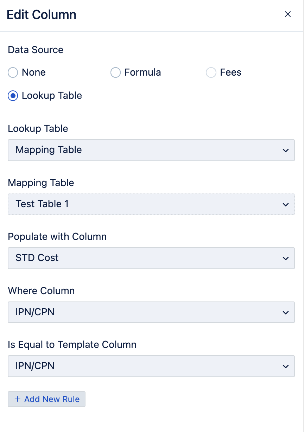Expand the Mapping Table dropdown showing Test Table 1
Screen dimensions: 304x432
(x=151, y=204)
